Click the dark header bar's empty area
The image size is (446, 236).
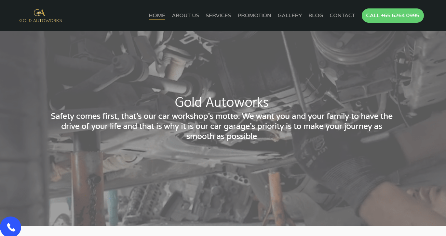tap(104, 16)
